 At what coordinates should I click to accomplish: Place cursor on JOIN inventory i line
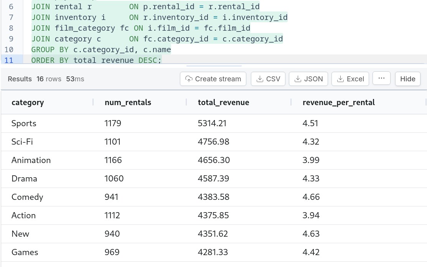159,17
